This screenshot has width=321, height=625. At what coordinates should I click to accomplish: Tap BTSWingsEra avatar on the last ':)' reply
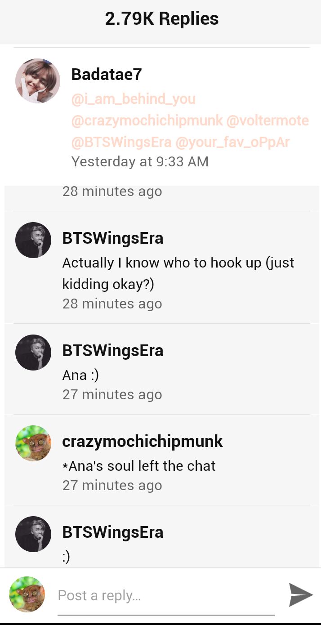point(33,534)
